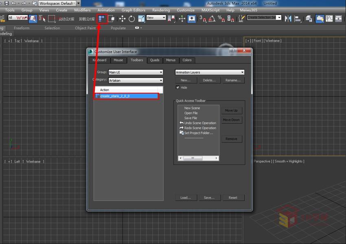Click the Load... button
346x244 pixels.
pyautogui.click(x=186, y=198)
